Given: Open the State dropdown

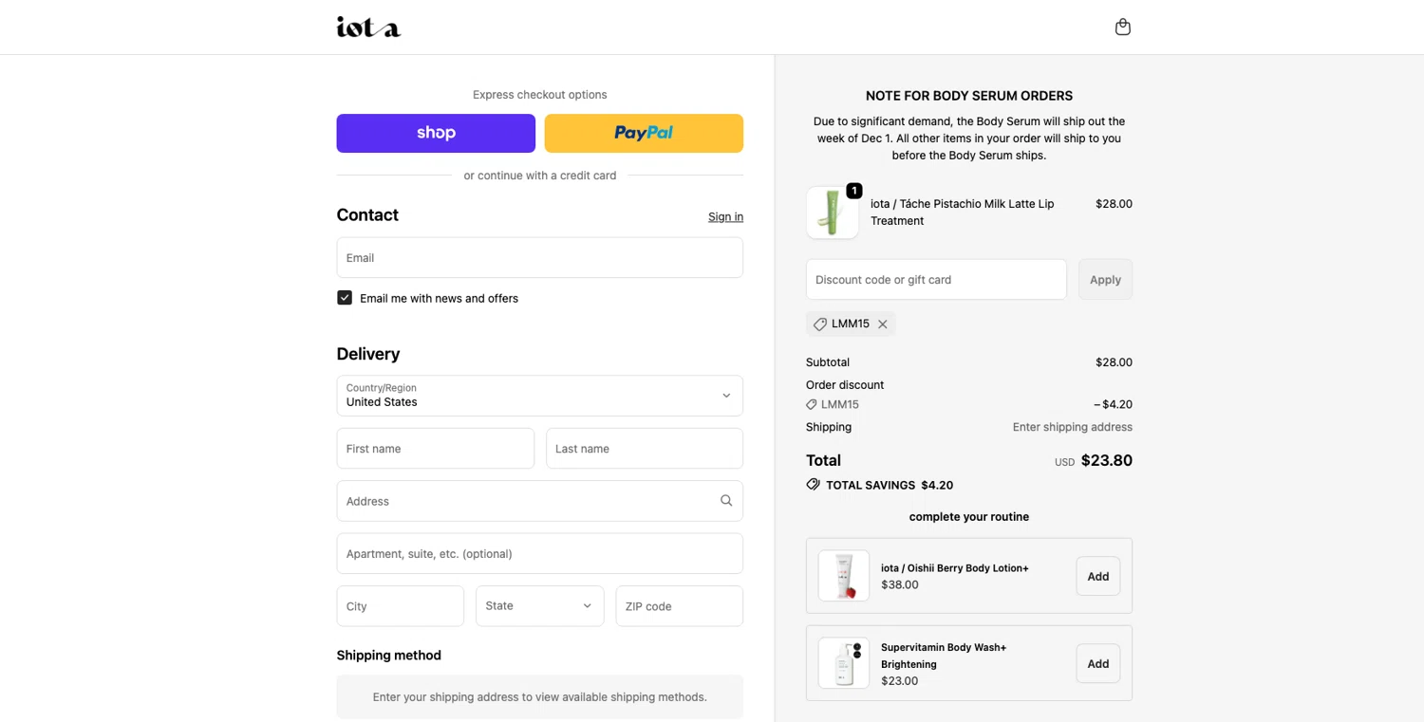Looking at the screenshot, I should tap(539, 606).
